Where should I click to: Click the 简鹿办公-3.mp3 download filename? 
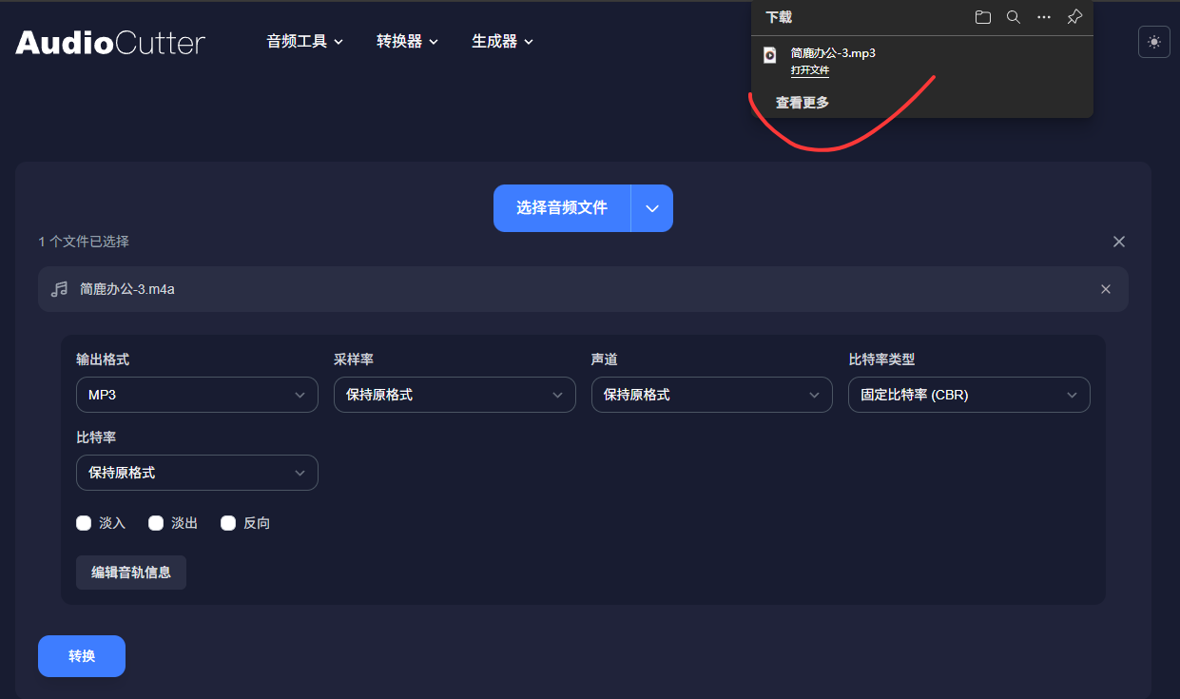833,53
